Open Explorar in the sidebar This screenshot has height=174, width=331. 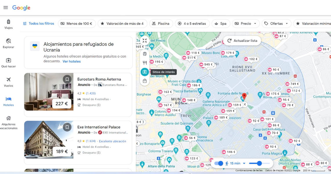pyautogui.click(x=8, y=43)
